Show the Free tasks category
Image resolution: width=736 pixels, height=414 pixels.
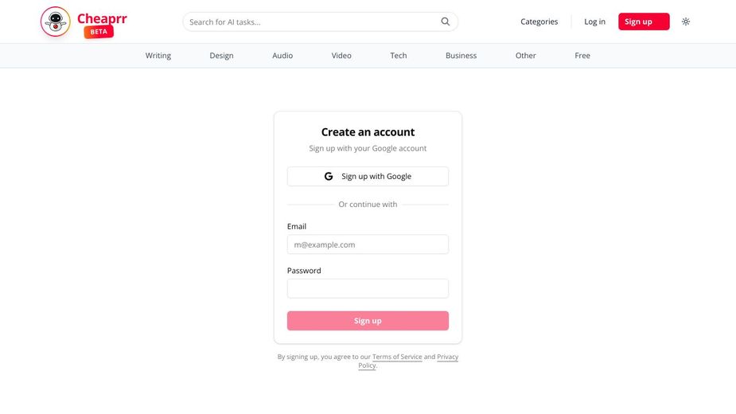point(582,56)
